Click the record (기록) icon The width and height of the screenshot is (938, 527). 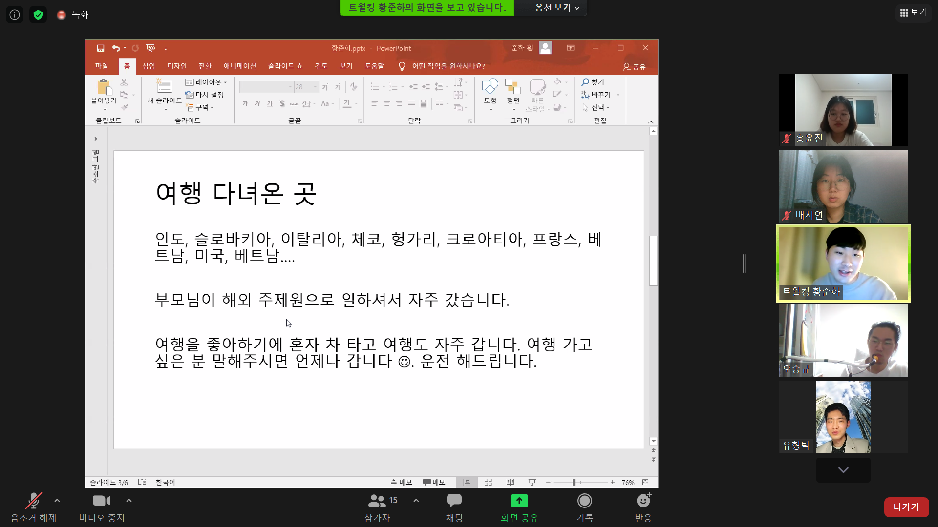coord(584,501)
